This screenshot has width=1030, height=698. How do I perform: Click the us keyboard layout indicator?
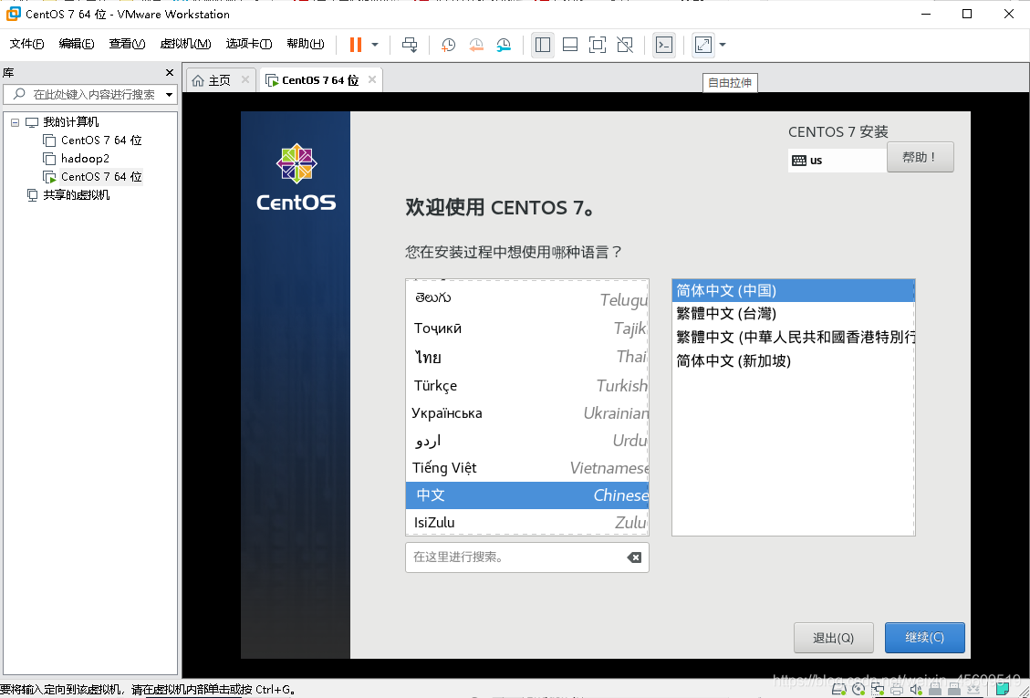click(x=837, y=161)
